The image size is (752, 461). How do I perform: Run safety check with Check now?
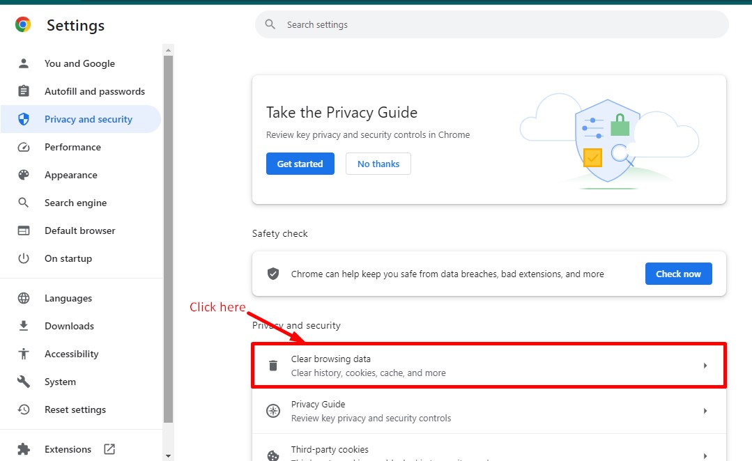[679, 274]
